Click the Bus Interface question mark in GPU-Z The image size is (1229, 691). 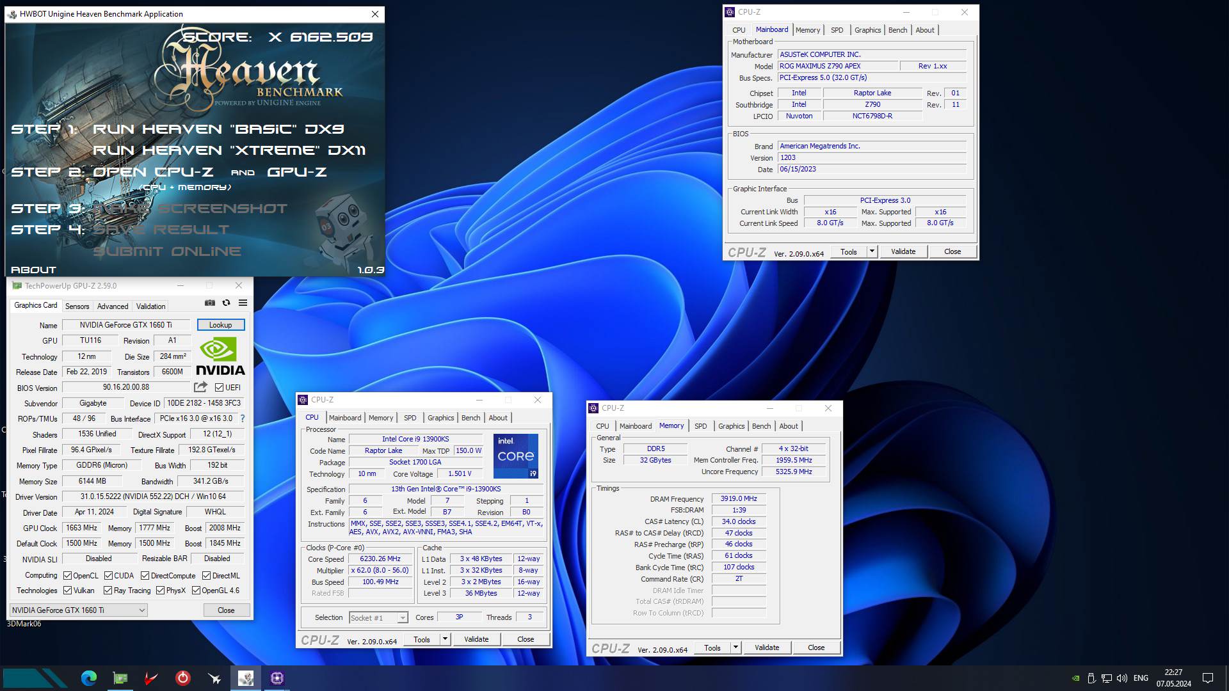click(242, 418)
